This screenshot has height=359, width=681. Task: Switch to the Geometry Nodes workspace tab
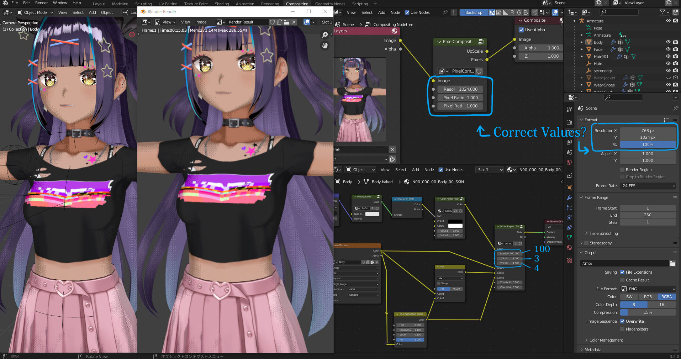330,4
